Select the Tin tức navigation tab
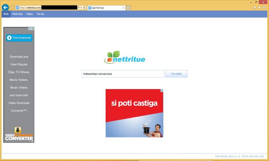This screenshot has width=269, height=161. 41,14
